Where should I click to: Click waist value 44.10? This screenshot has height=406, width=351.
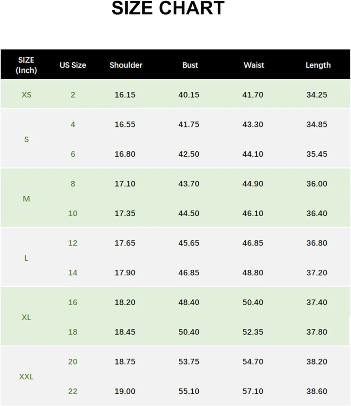pyautogui.click(x=253, y=154)
